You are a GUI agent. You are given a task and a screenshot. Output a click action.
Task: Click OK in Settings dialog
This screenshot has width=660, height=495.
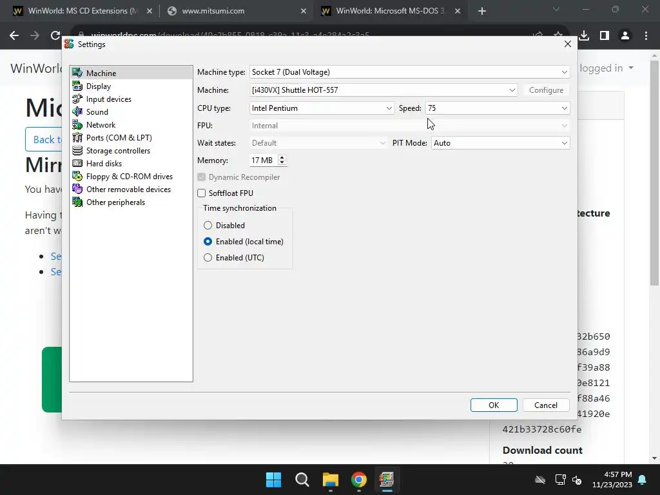[494, 405]
